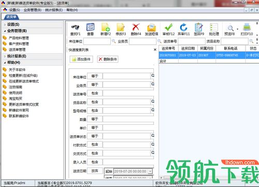This screenshot has height=187, width=259.
Task: Click search icon beside top 业务员 field
Action: tap(160, 41)
